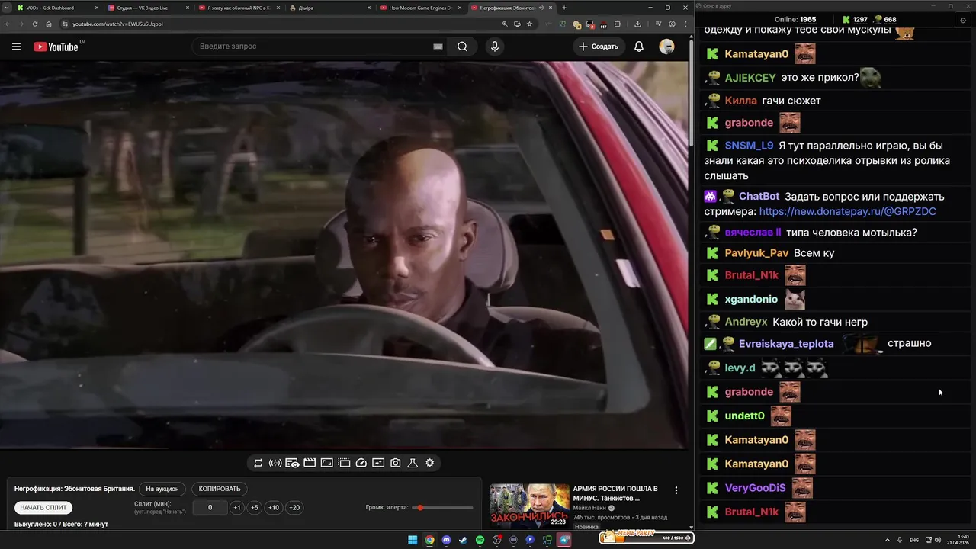Open a new browser tab
Image resolution: width=976 pixels, height=549 pixels.
pyautogui.click(x=563, y=8)
